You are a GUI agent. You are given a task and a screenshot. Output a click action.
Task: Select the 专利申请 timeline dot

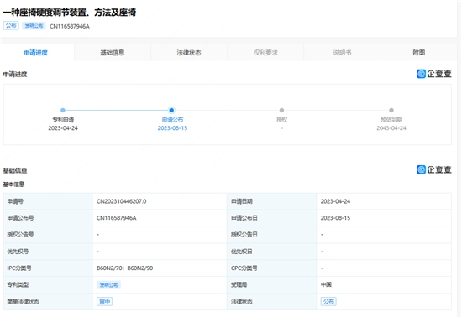[63, 110]
